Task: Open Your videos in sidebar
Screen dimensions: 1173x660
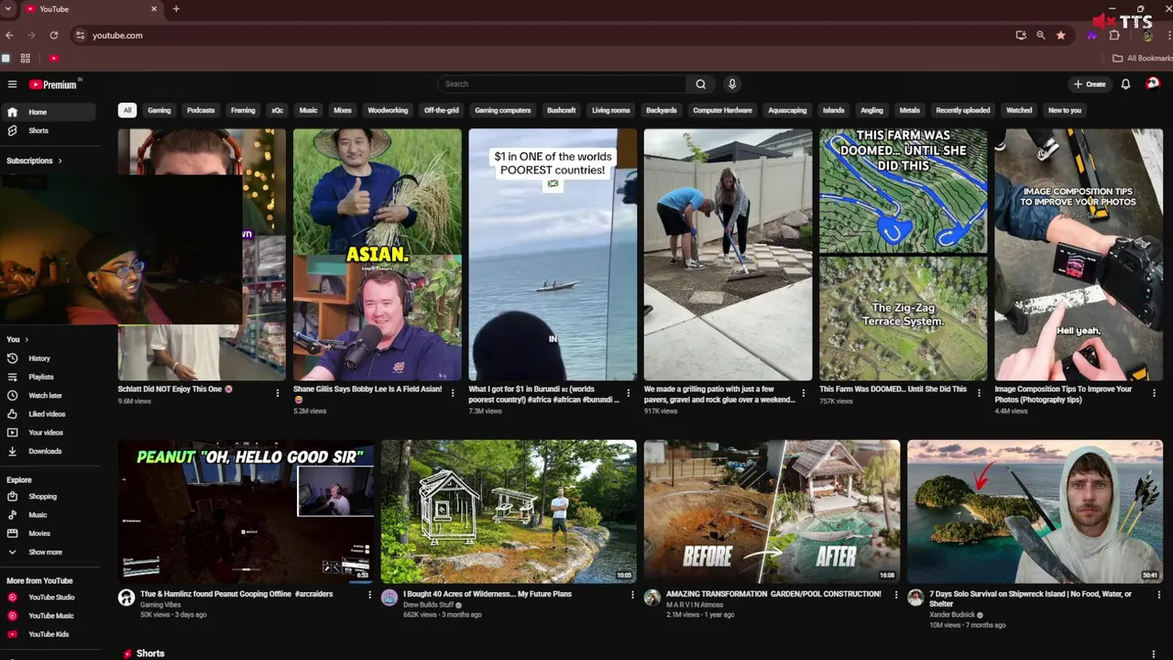Action: (48, 433)
